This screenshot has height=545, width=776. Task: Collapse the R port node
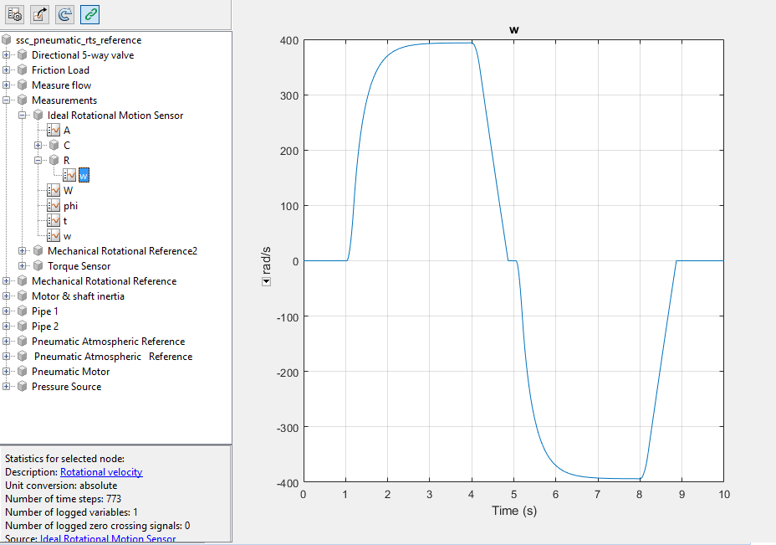(x=38, y=161)
